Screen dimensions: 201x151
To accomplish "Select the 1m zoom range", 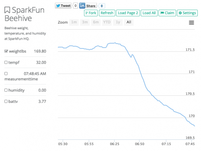I will click(74, 22).
